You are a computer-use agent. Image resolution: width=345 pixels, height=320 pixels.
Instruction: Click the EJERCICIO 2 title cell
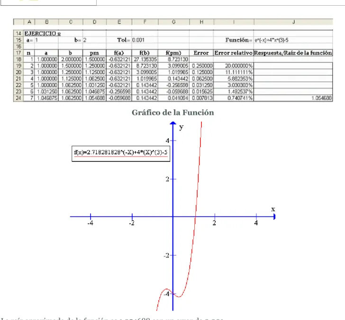[x=43, y=34]
